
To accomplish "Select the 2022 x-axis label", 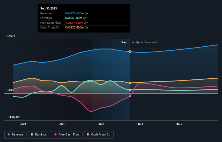I will pyautogui.click(x=62, y=124).
